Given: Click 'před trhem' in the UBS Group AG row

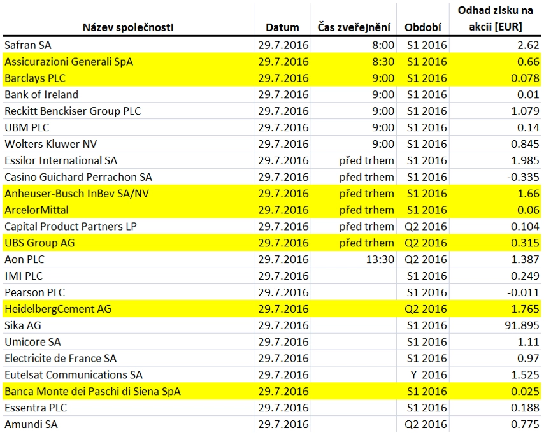Looking at the screenshot, I should pyautogui.click(x=367, y=243).
